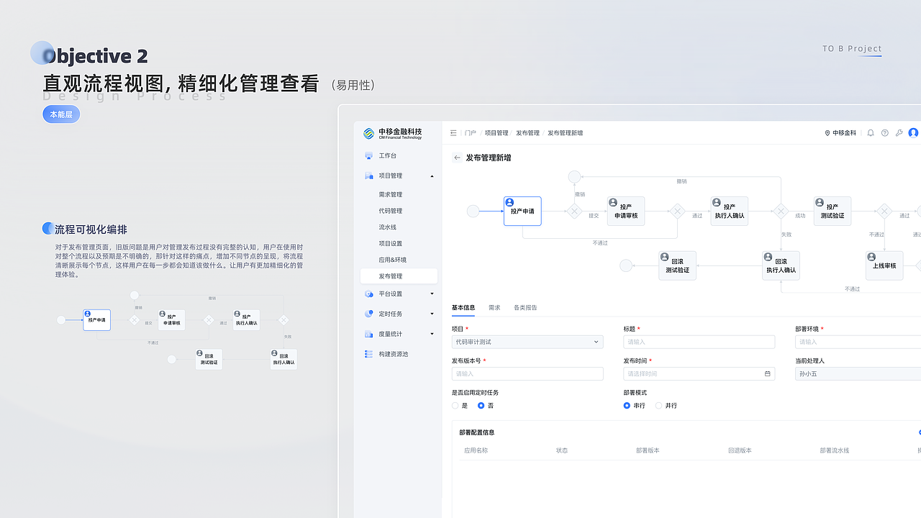Click the 应用名称 column header
Viewport: 921px width, 518px height.
476,450
